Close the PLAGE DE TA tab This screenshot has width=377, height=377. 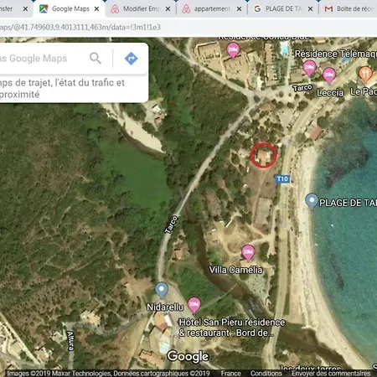tap(310, 9)
